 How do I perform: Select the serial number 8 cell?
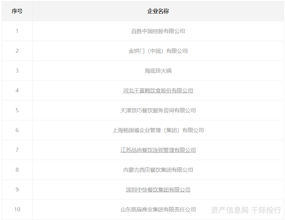tap(17, 170)
